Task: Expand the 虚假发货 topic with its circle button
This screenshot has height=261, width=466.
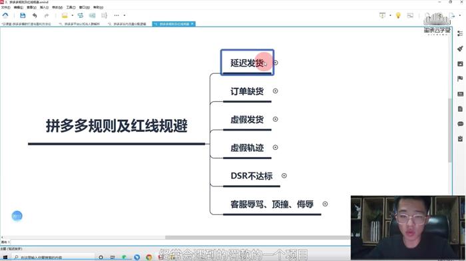Action: tap(275, 119)
